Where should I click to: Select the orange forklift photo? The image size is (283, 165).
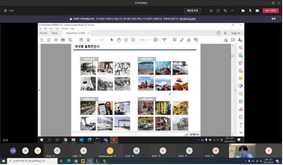(x=146, y=84)
